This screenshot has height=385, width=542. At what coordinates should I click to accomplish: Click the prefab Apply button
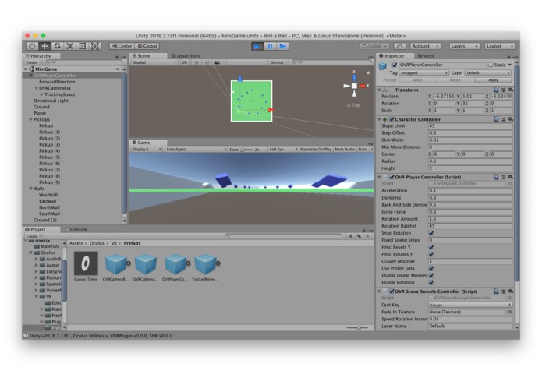pos(493,80)
